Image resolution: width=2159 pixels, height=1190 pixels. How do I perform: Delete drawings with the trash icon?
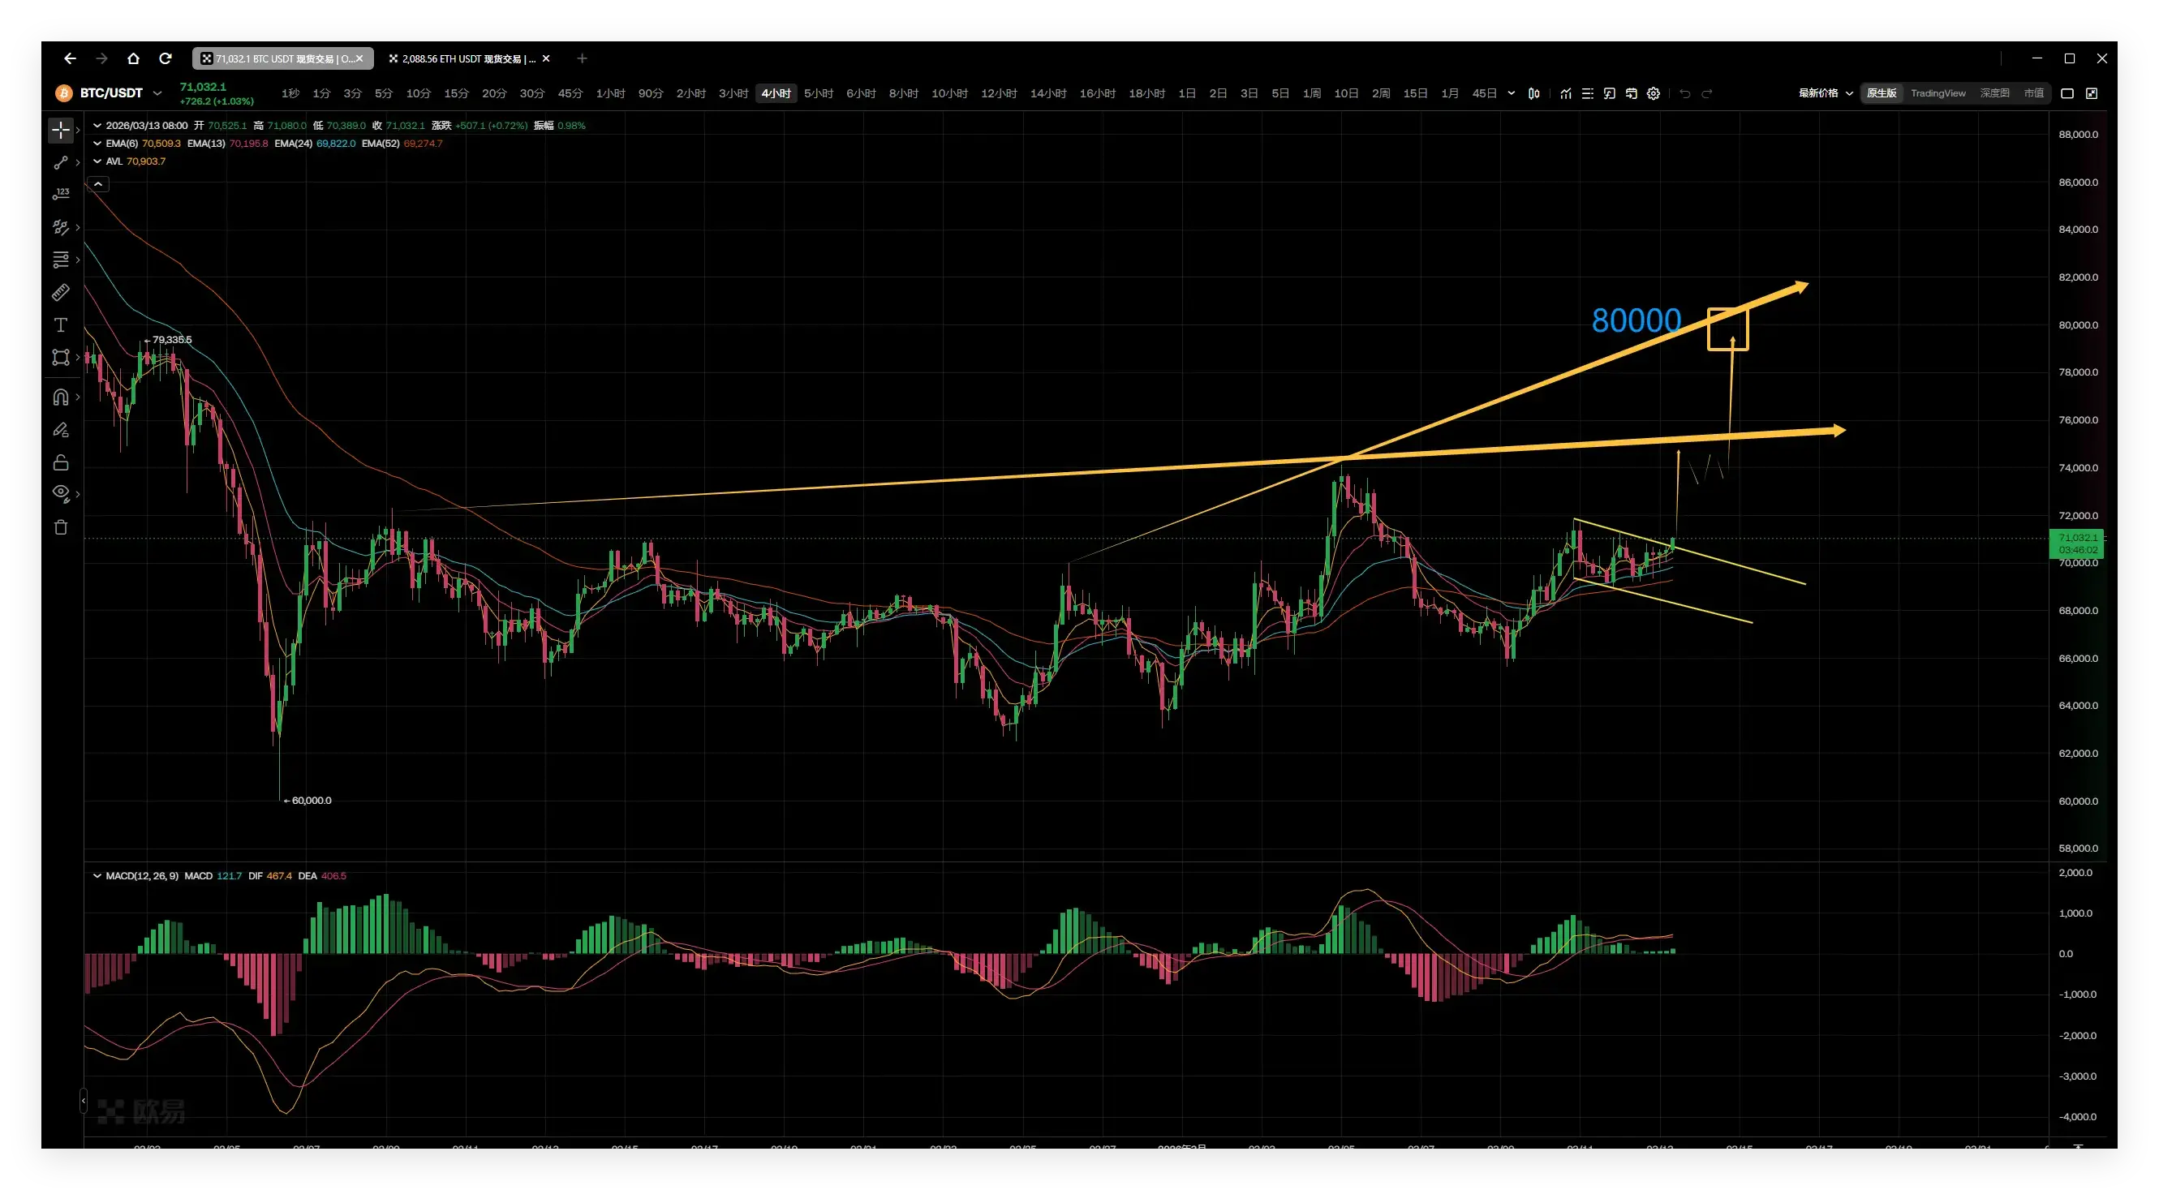point(60,527)
